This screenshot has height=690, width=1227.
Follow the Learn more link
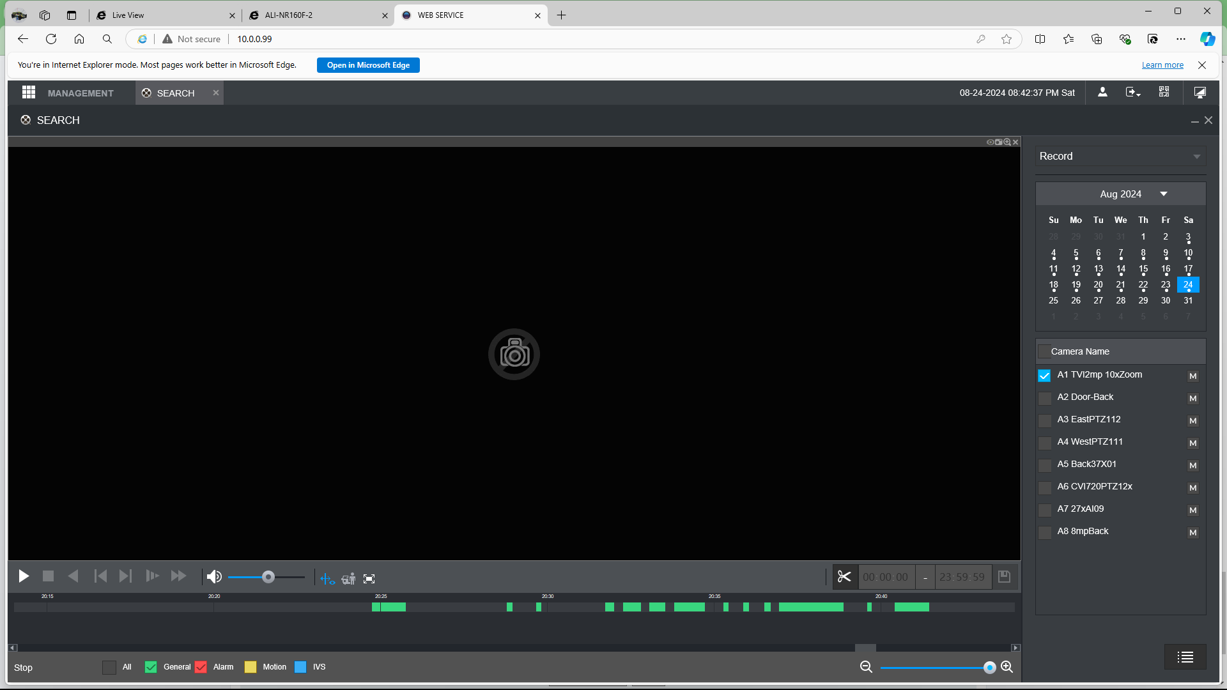coord(1162,65)
